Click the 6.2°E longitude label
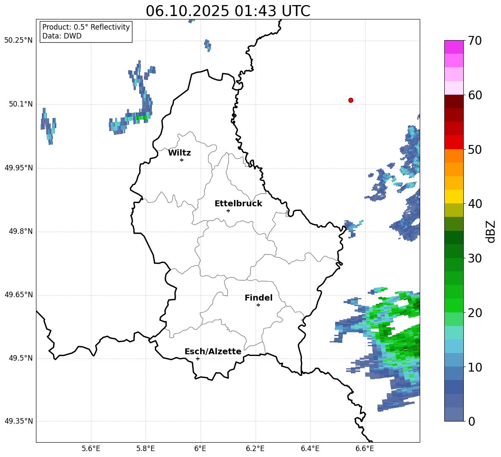Image resolution: width=501 pixels, height=457 pixels. click(255, 449)
